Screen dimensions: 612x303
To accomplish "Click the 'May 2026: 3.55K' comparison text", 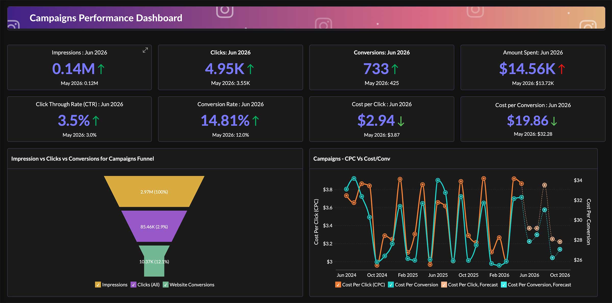I will (231, 83).
